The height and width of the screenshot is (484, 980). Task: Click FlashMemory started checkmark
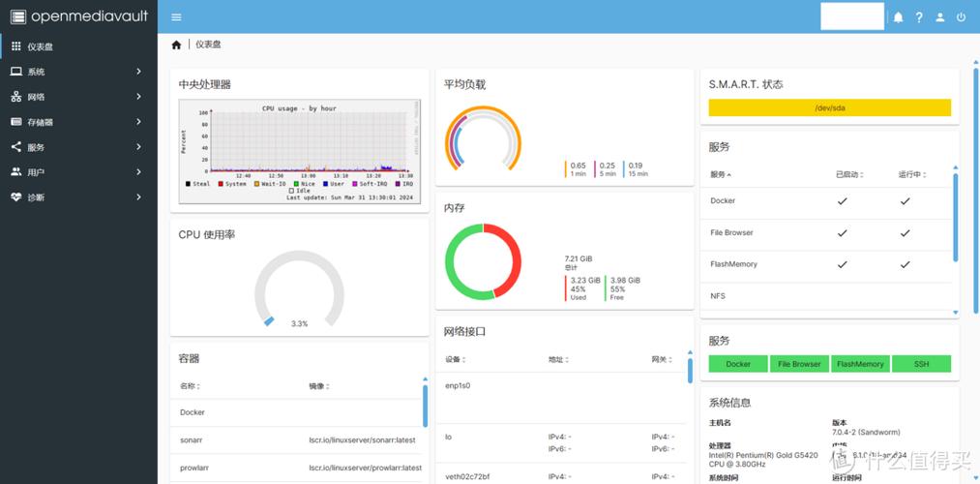[842, 264]
